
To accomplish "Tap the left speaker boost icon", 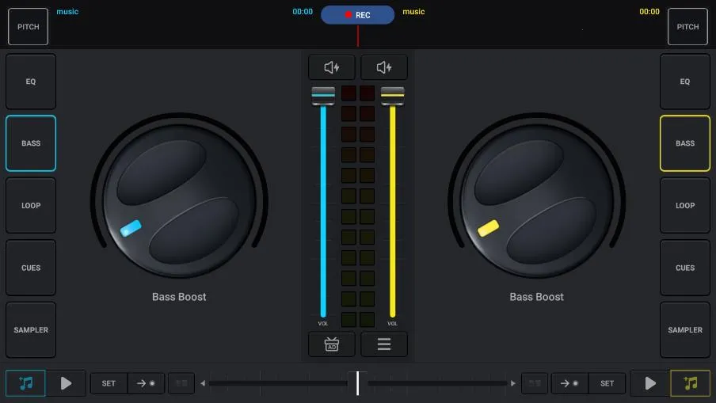I will coord(332,67).
